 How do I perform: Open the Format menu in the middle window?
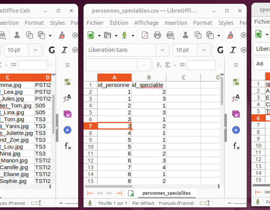tap(203, 23)
